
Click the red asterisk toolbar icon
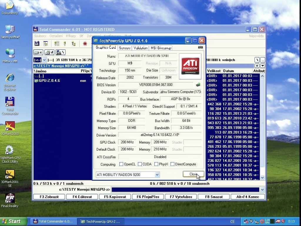(85, 44)
